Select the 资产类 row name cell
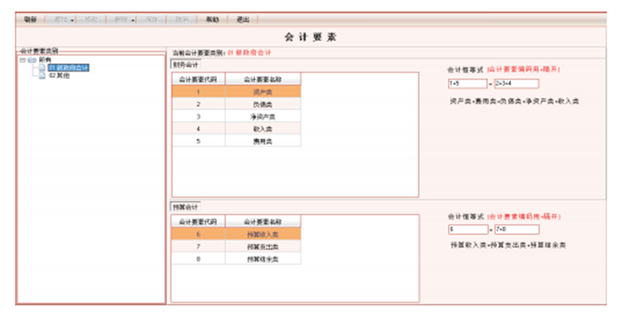Screen dimensions: 620x313 [263, 92]
